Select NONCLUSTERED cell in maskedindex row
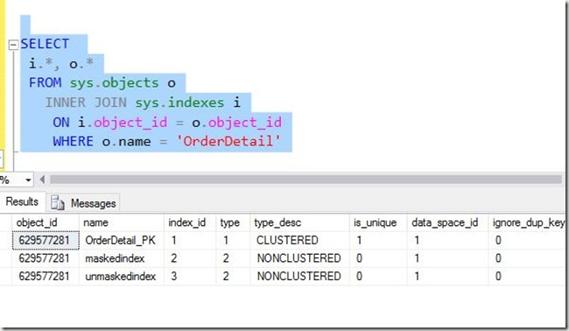This screenshot has height=331, width=569. [299, 258]
